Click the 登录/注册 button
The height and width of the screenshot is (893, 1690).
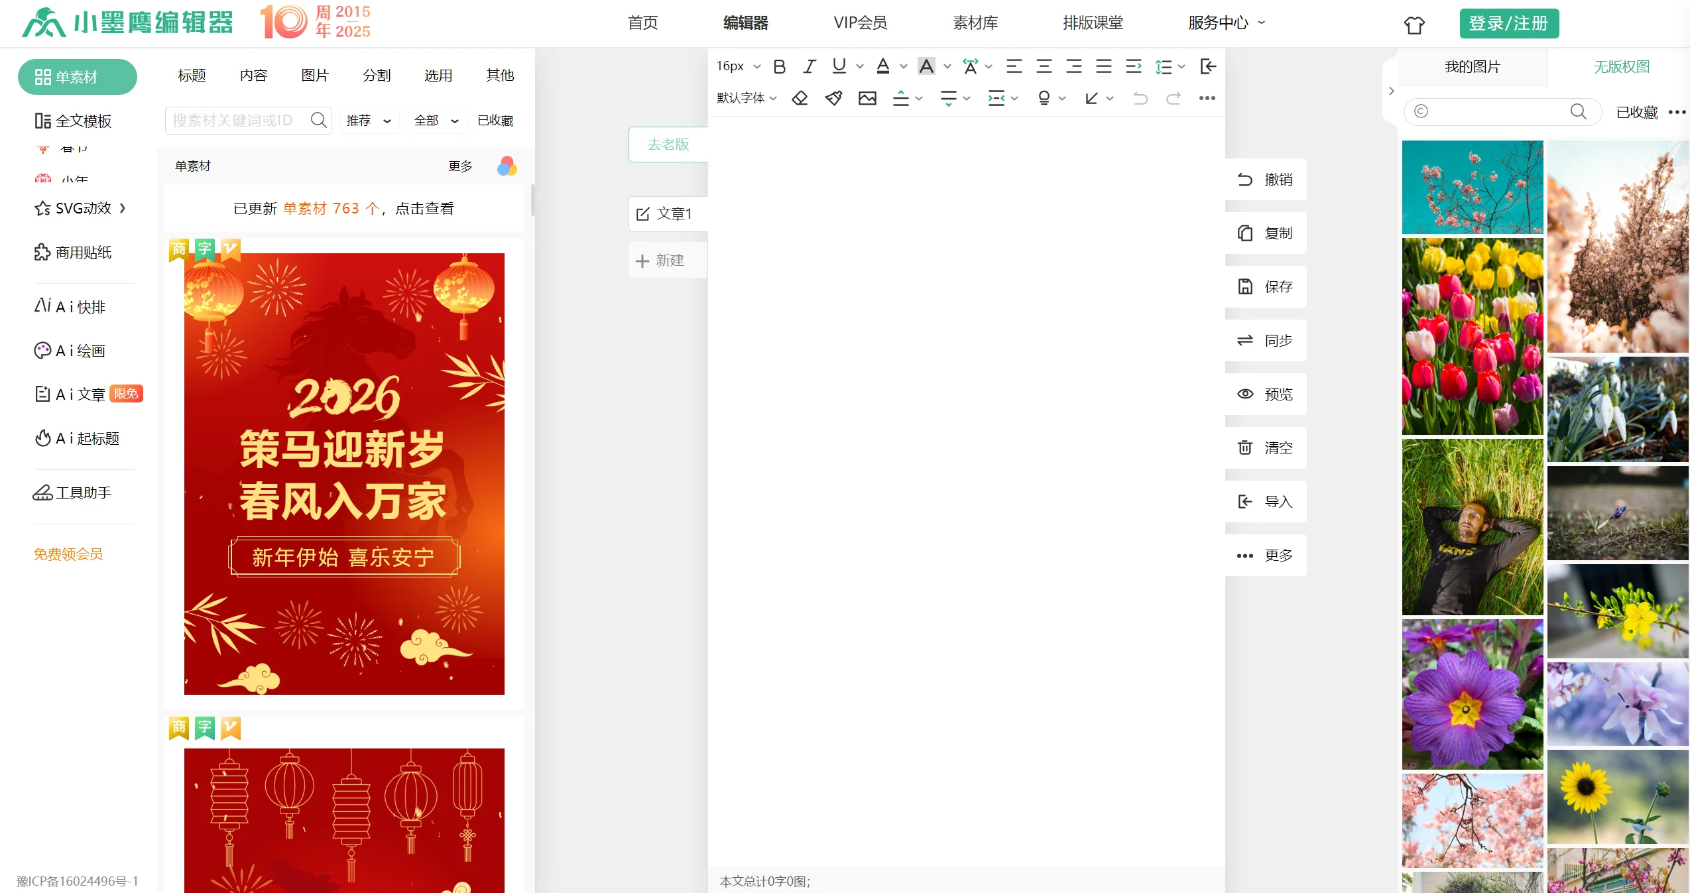pyautogui.click(x=1509, y=23)
